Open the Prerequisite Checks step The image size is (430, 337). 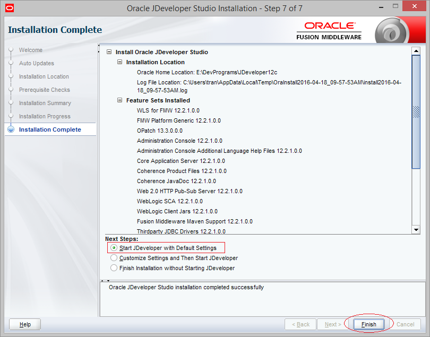point(45,90)
